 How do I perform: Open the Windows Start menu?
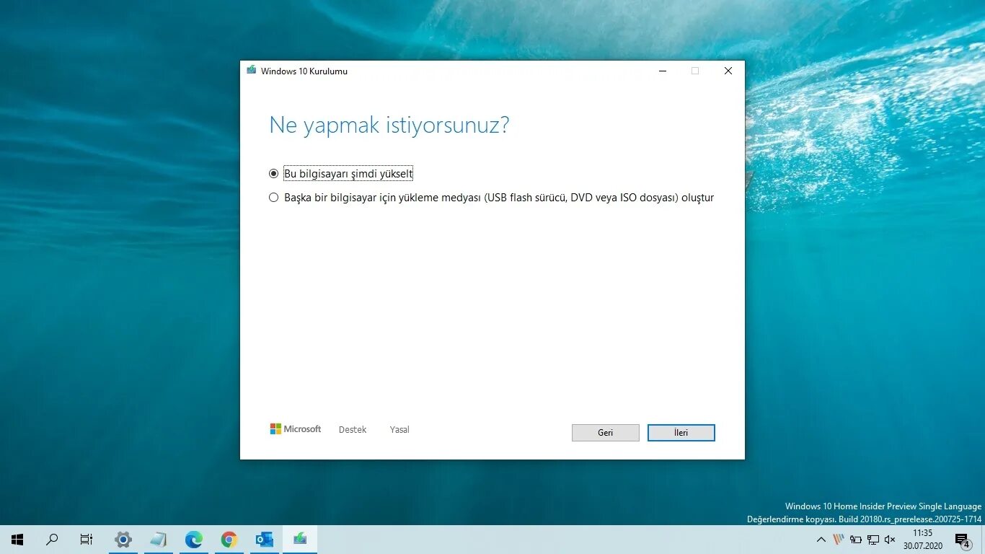point(17,540)
